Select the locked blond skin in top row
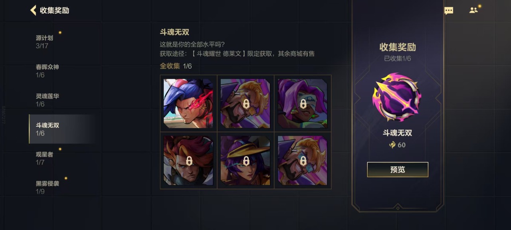 (x=246, y=103)
